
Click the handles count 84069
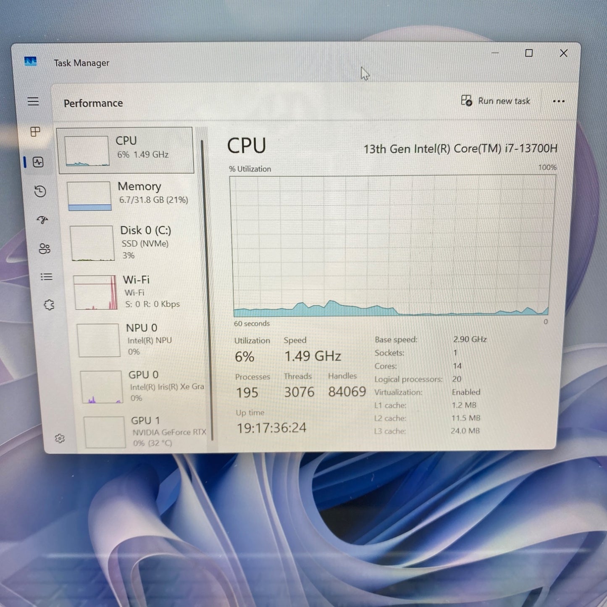click(347, 392)
